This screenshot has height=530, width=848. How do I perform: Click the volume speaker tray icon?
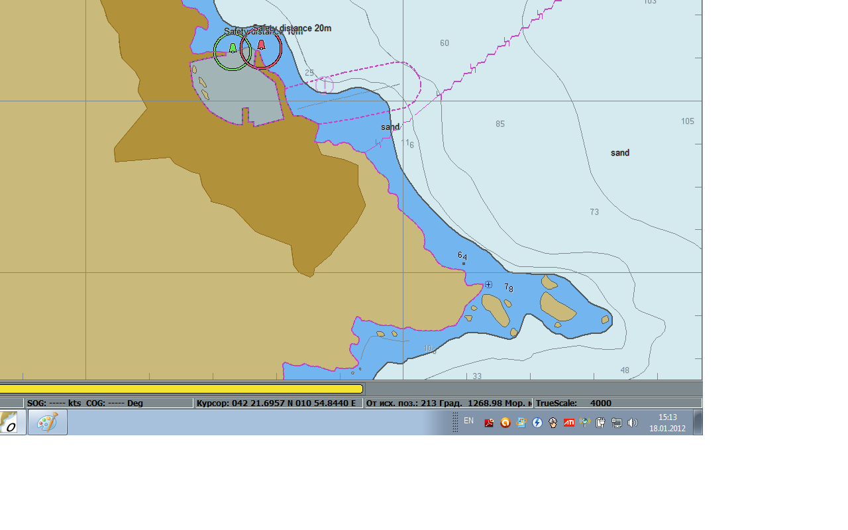(633, 423)
